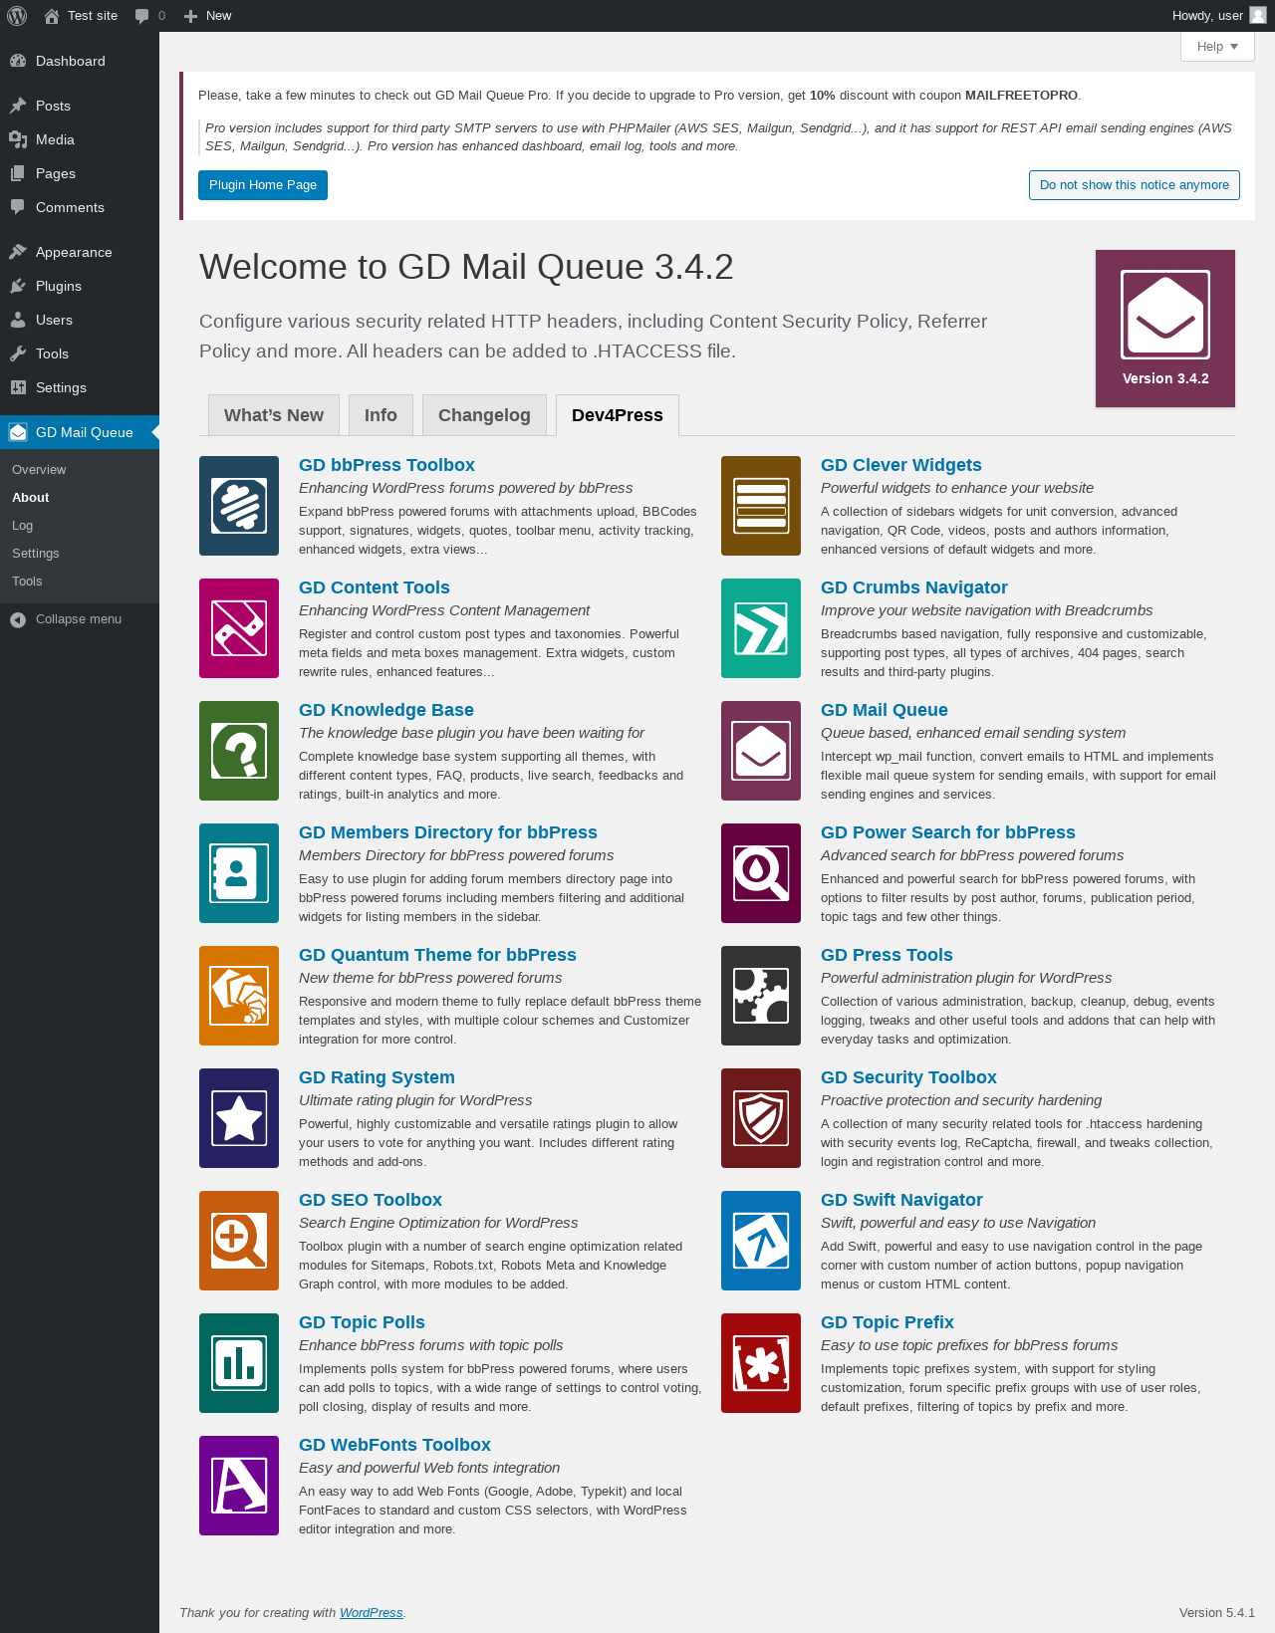The width and height of the screenshot is (1275, 1633).
Task: Open the Users menu
Action: 80,320
